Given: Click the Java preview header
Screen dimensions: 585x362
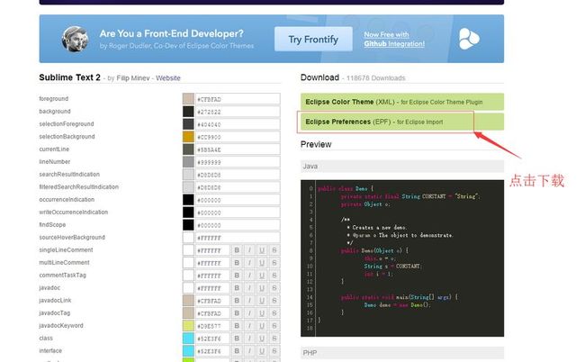Looking at the screenshot, I should click(402, 167).
